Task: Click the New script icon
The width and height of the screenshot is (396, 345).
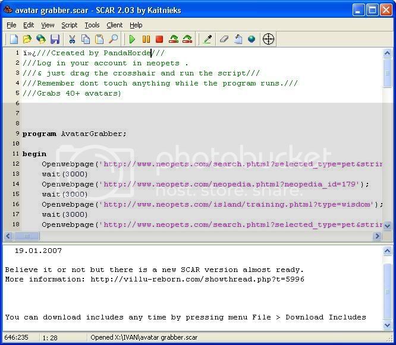Action: pos(14,39)
